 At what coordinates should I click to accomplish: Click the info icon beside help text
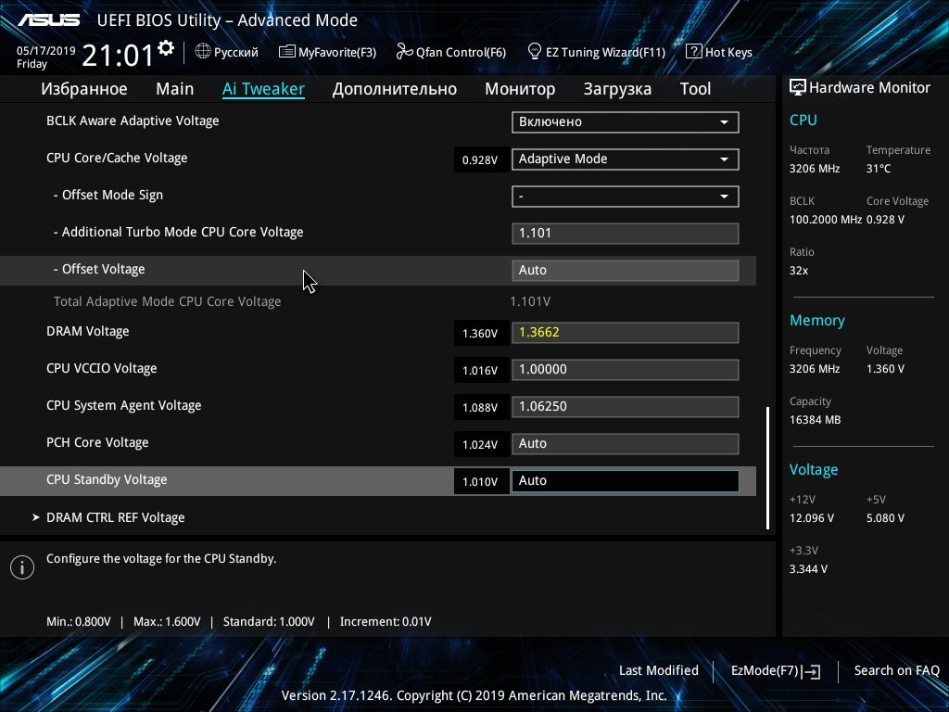pos(22,567)
